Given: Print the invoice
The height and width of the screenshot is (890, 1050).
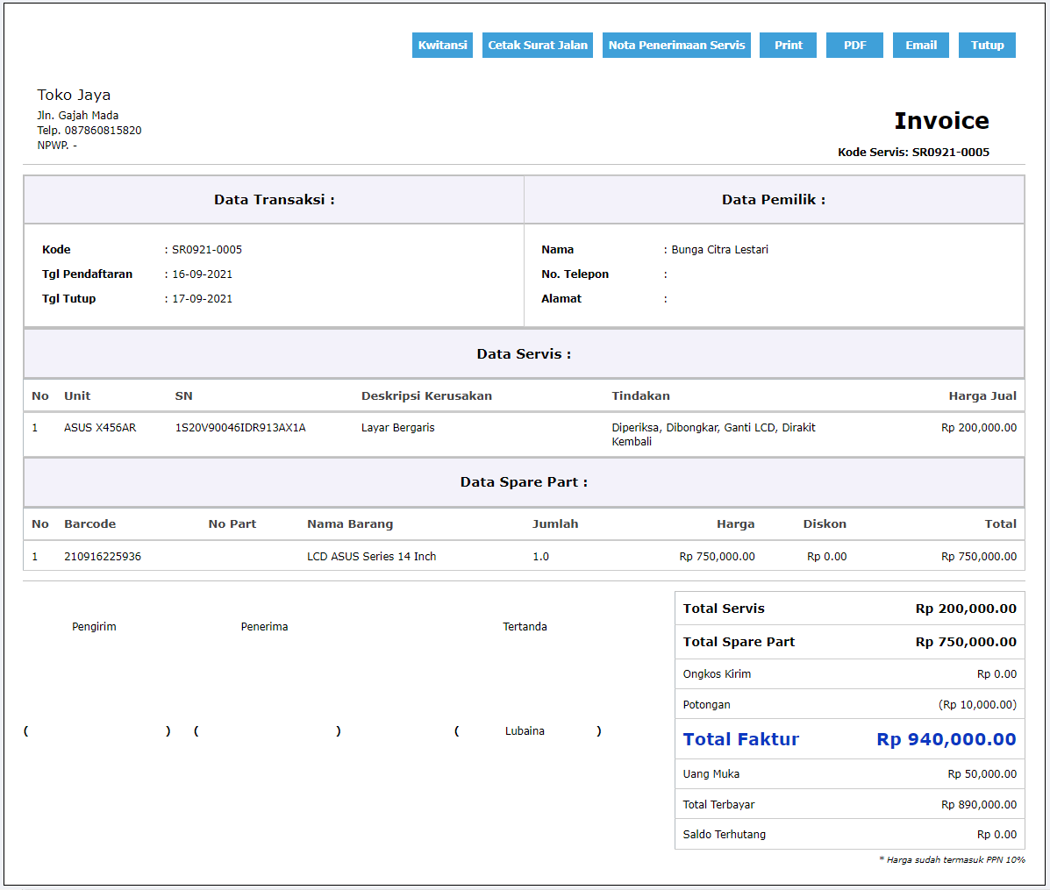Looking at the screenshot, I should [788, 45].
